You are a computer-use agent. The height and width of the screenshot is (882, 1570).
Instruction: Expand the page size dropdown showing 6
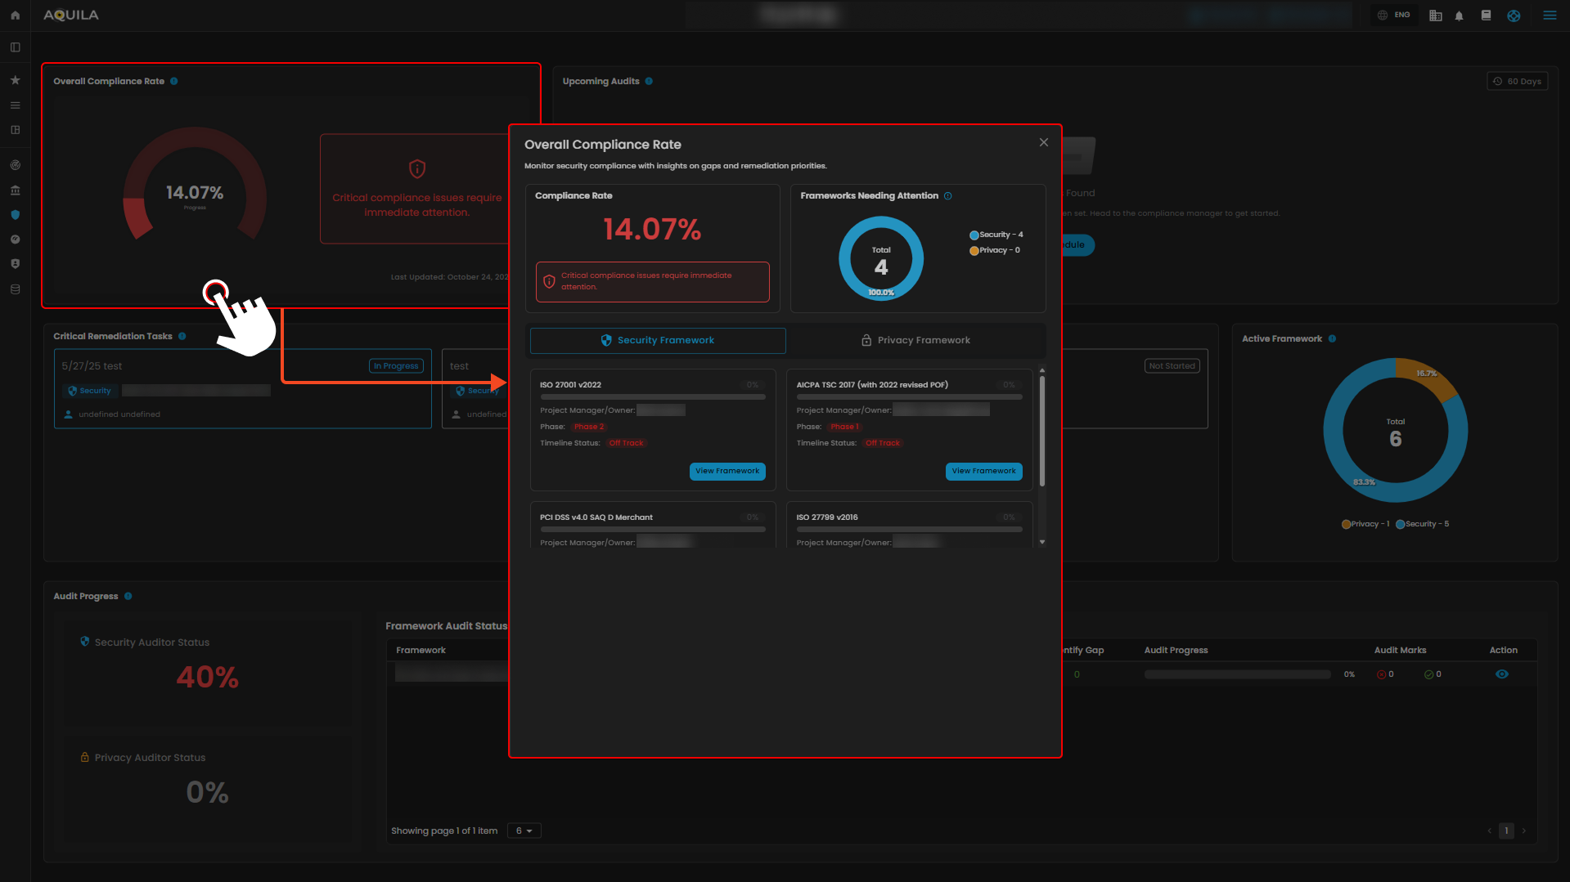pos(524,831)
